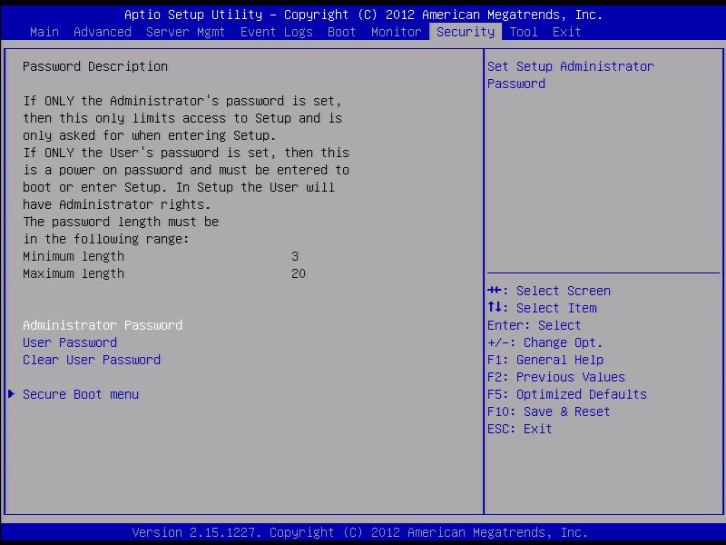Click the Minimum length label
This screenshot has height=545, width=726.
pyautogui.click(x=74, y=256)
